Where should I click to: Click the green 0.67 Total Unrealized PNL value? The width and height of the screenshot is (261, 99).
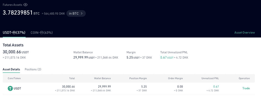[163, 57]
